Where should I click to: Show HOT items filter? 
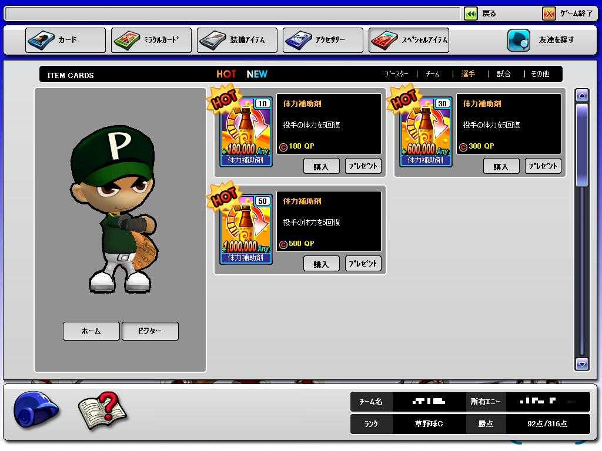click(x=226, y=74)
